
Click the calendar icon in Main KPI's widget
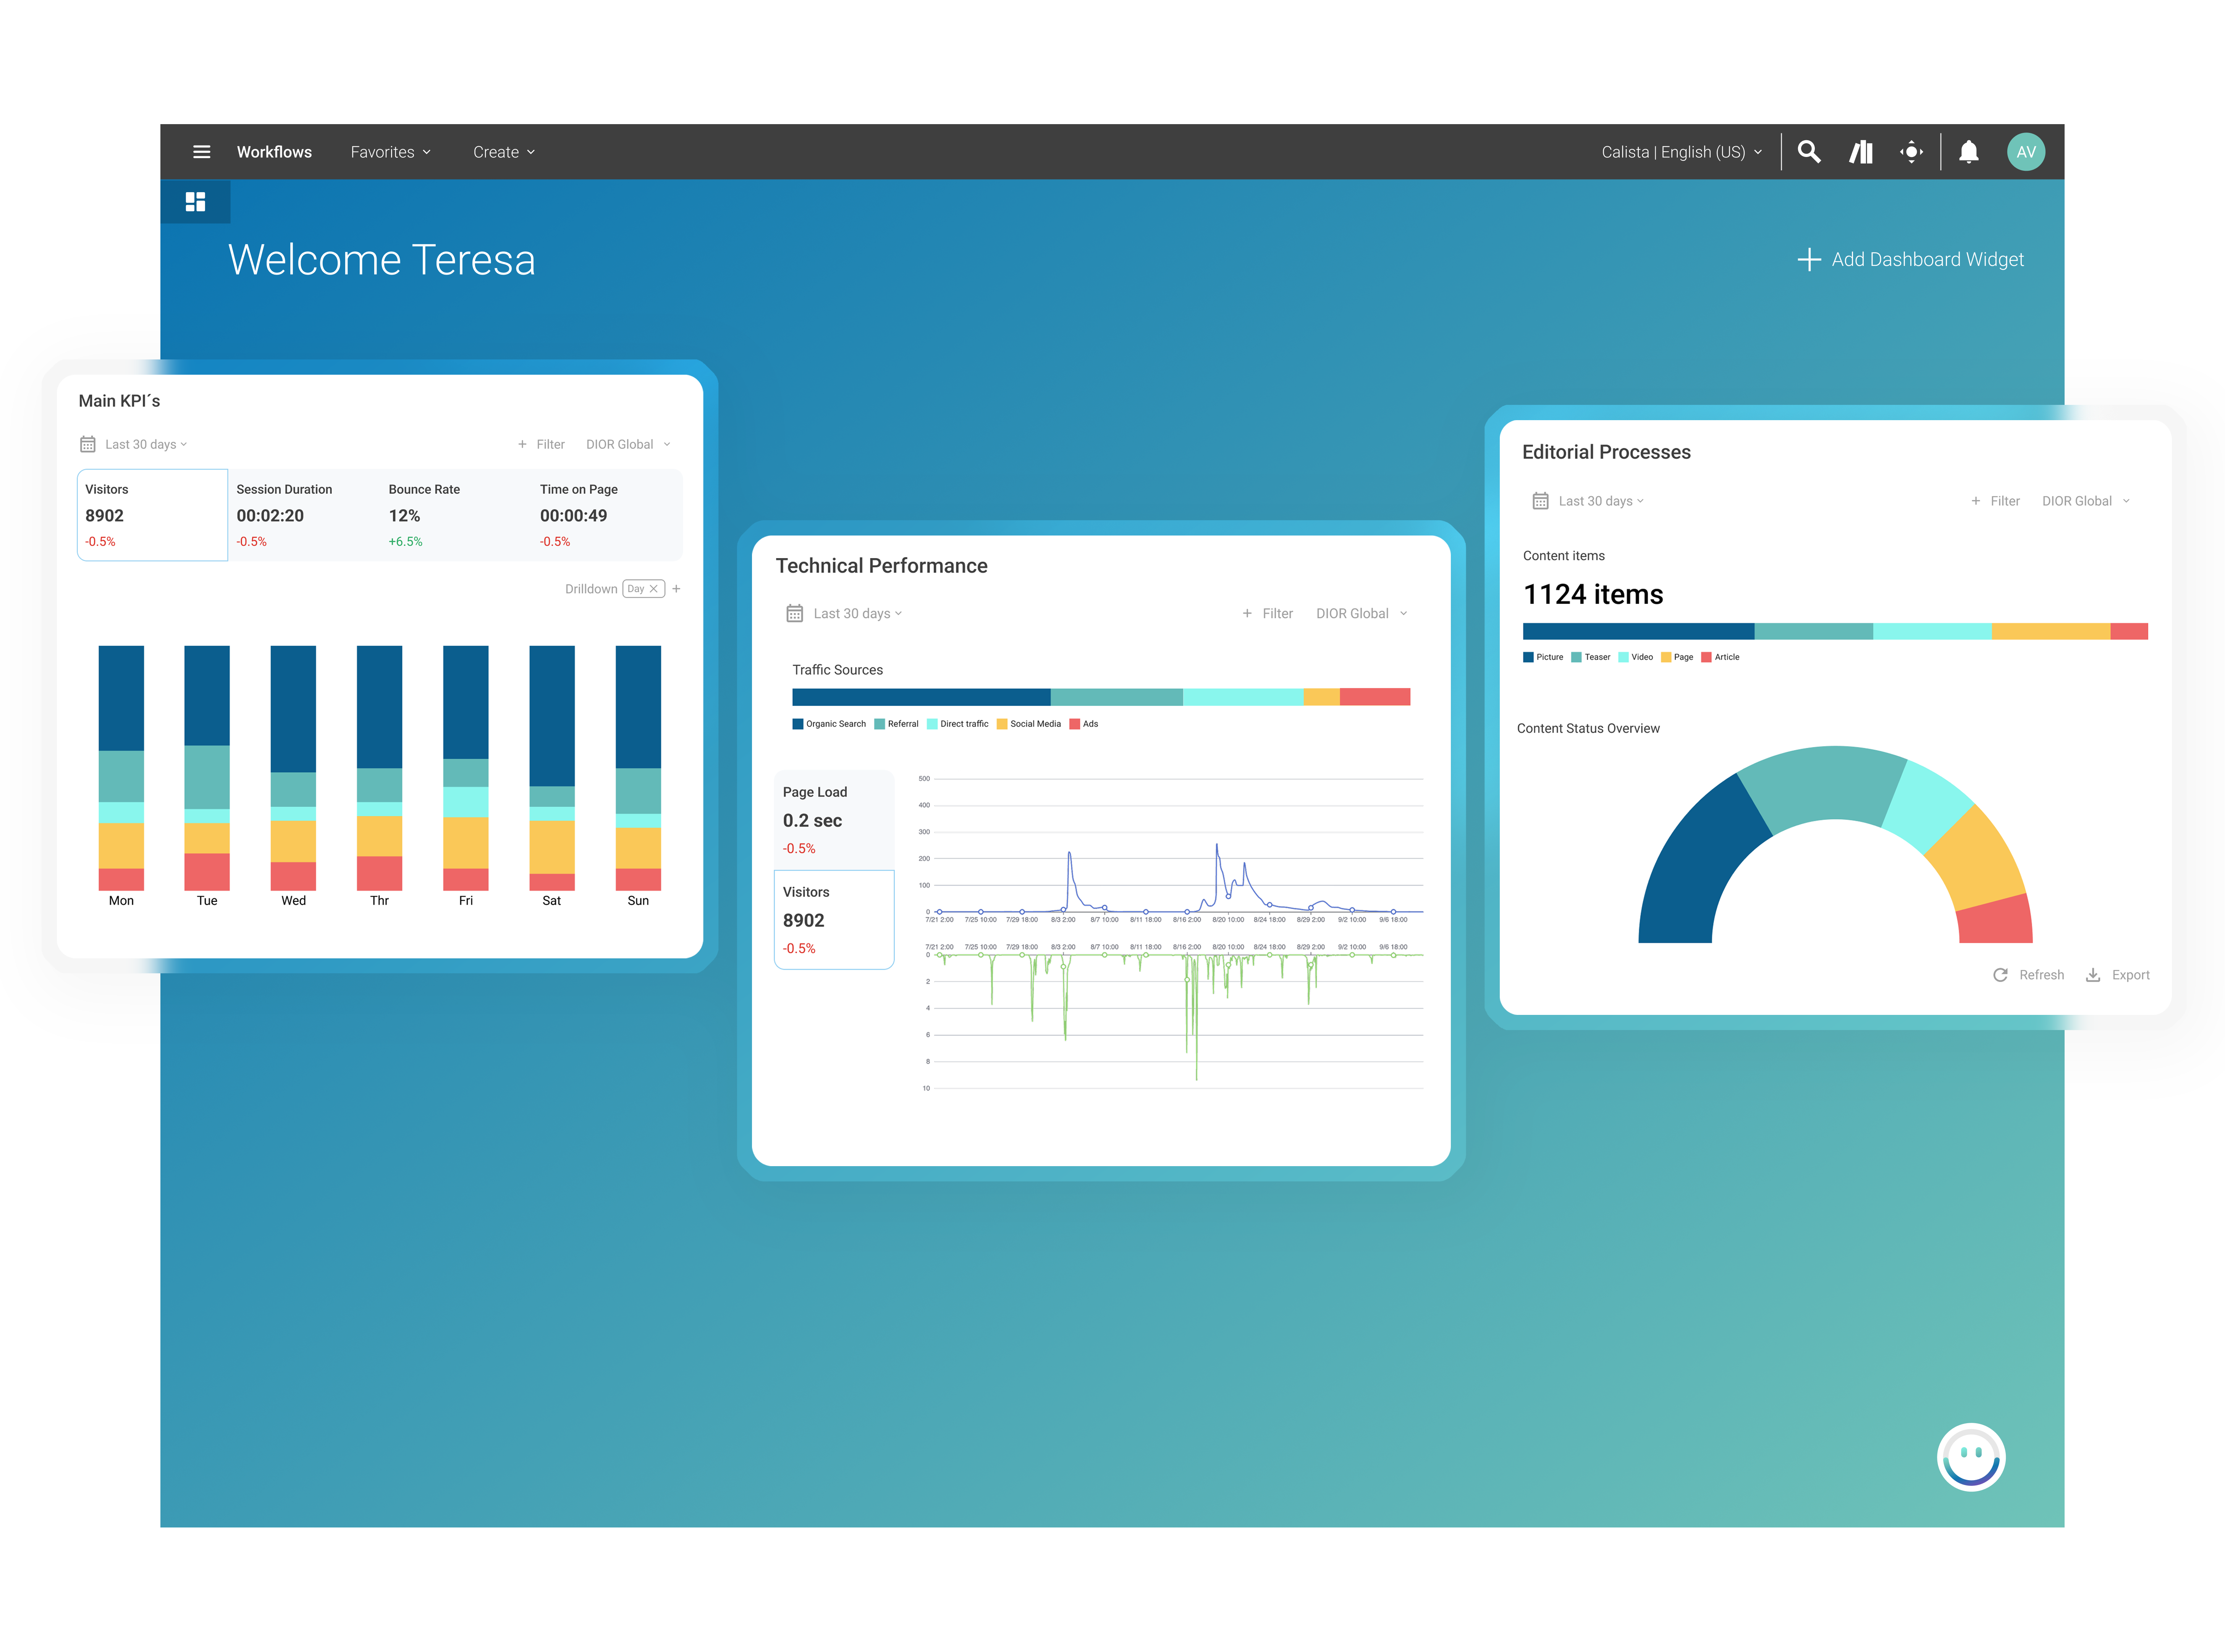coord(88,443)
